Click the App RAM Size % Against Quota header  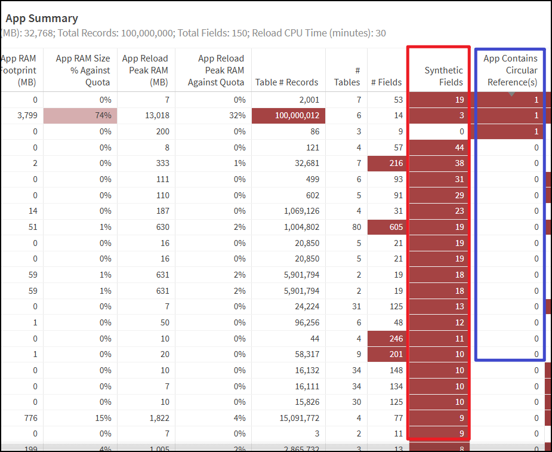click(x=83, y=70)
